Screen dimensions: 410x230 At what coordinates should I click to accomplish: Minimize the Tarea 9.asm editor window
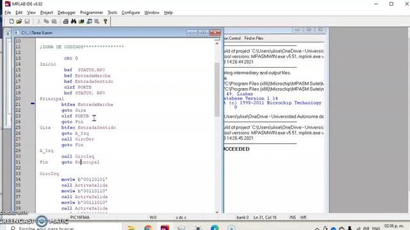click(192, 33)
